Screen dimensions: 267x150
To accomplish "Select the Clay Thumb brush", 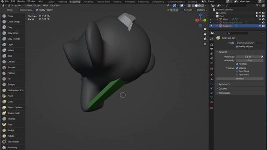I will (x=13, y=39).
